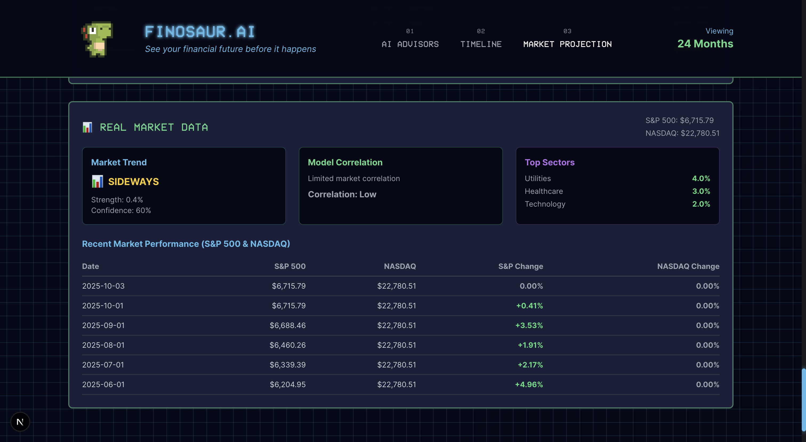Click the Next.js dev indicator badge
Image resolution: width=806 pixels, height=442 pixels.
coord(20,422)
